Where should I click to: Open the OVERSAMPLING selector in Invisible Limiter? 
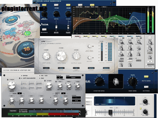[x=76, y=68]
